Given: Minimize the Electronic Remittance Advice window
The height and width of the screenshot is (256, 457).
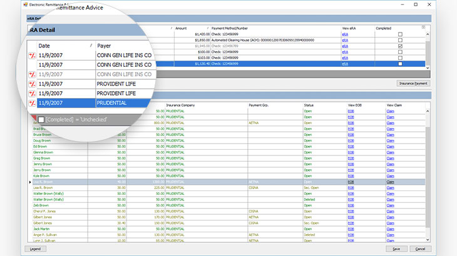Looking at the screenshot, I should tap(403, 4).
